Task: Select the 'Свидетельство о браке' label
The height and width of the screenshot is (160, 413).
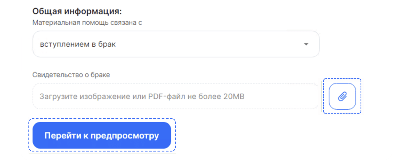Action: coord(71,75)
